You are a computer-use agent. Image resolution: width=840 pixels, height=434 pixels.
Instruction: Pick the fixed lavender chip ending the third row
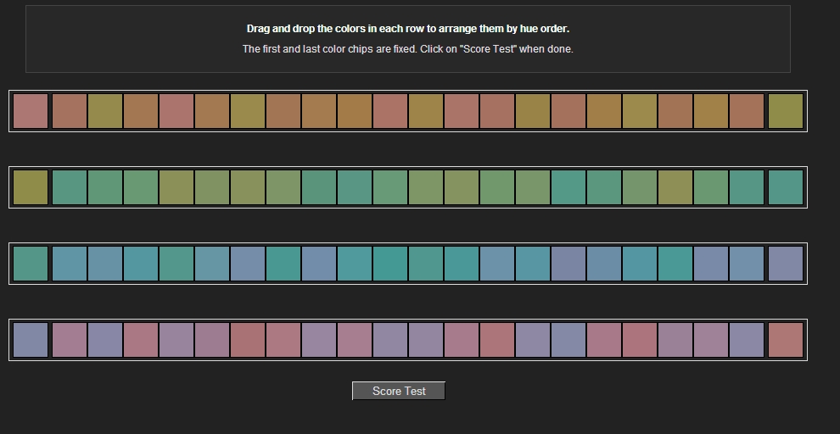coord(785,264)
